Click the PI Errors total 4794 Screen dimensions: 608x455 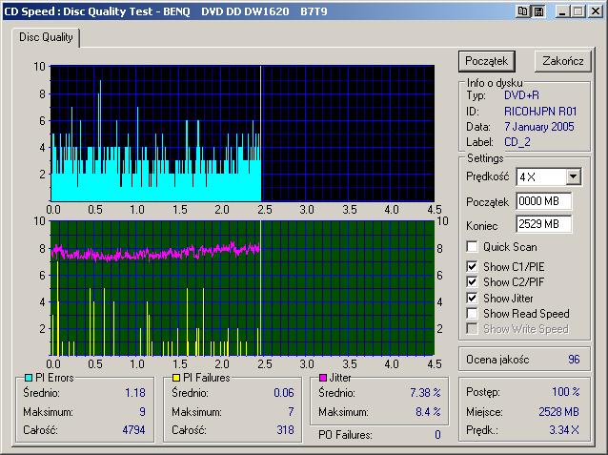(133, 430)
